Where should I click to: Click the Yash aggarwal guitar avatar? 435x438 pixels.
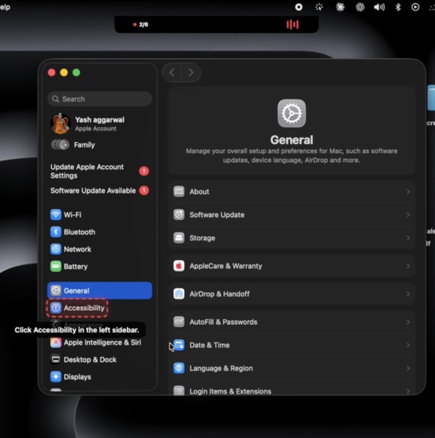coord(60,124)
